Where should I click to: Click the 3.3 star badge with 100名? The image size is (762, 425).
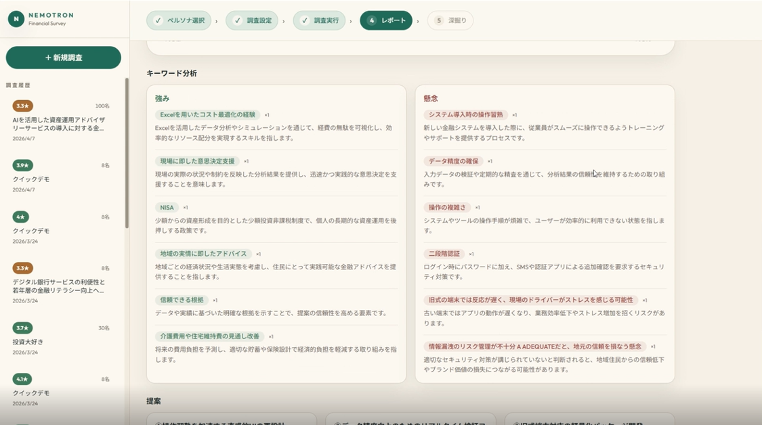(23, 106)
